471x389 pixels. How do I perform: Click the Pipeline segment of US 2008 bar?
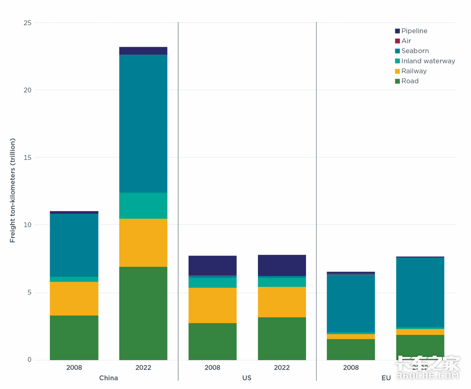pyautogui.click(x=212, y=265)
